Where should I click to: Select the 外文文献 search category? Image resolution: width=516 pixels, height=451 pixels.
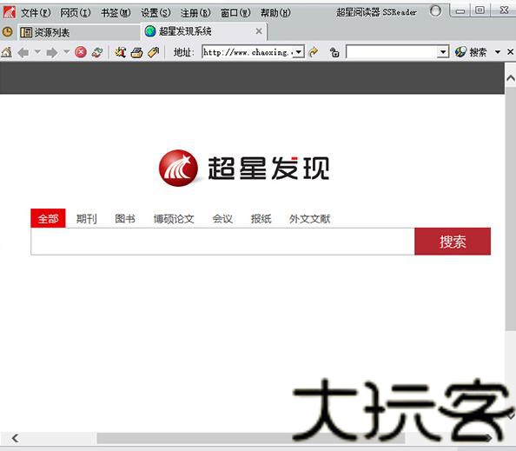(309, 219)
